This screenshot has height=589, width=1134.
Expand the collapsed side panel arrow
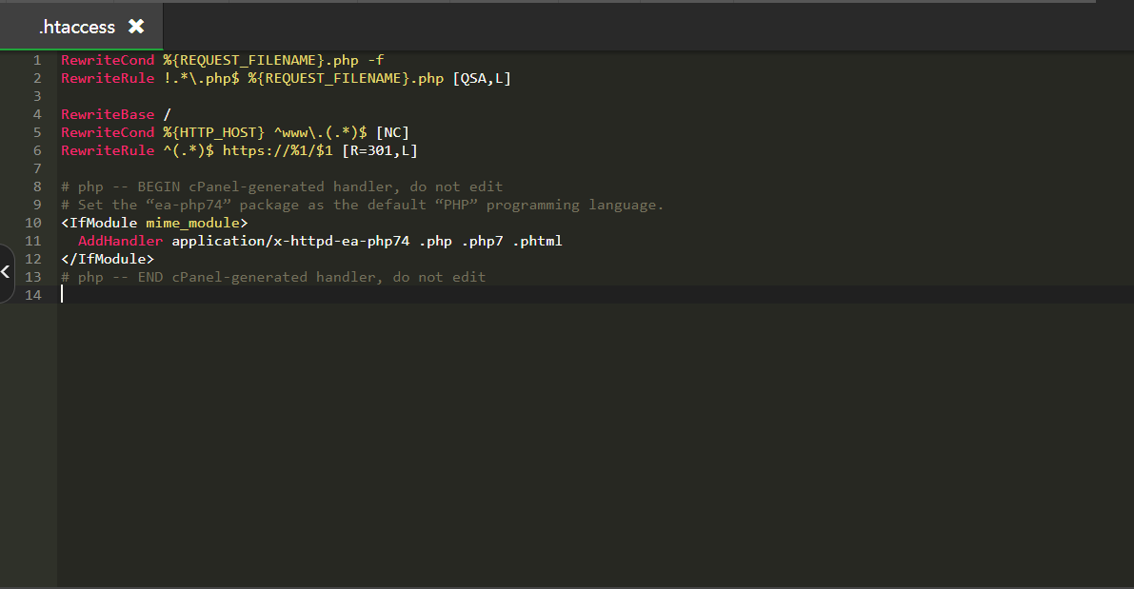6,272
